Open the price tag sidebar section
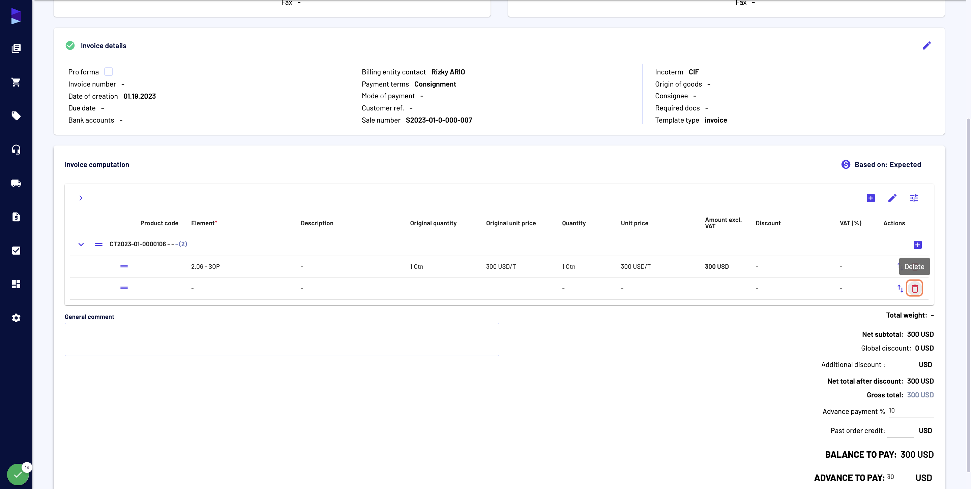Screen dimensions: 971x489 16,116
